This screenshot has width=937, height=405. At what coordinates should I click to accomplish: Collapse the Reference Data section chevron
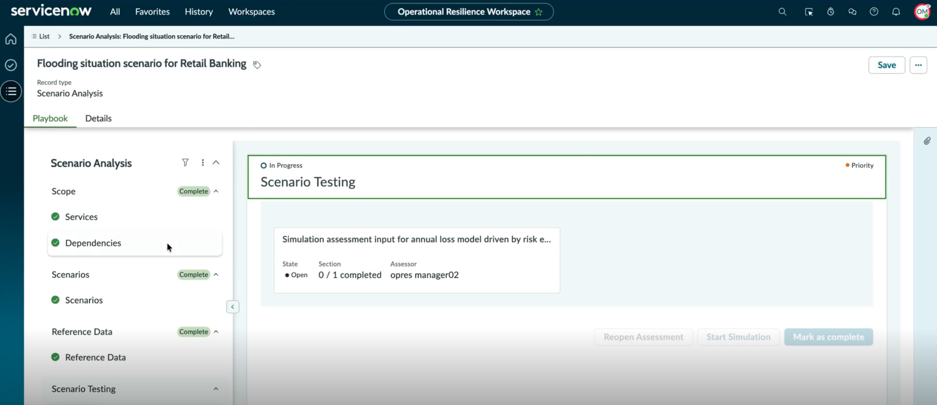[216, 332]
